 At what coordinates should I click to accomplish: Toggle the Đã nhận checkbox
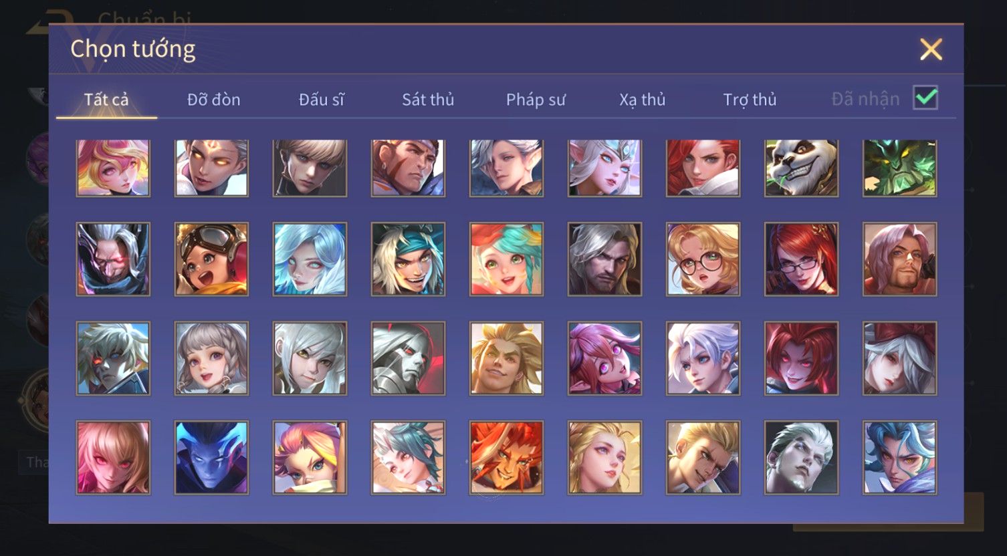[x=925, y=98]
